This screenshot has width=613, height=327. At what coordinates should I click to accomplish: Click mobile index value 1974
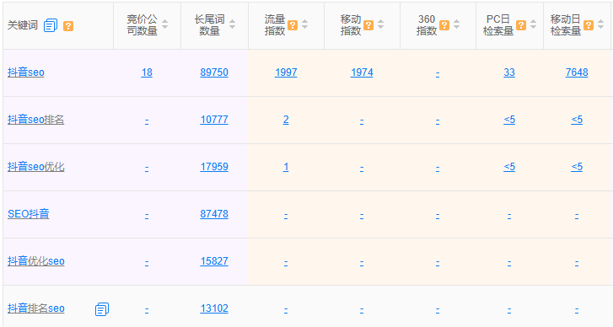(362, 72)
